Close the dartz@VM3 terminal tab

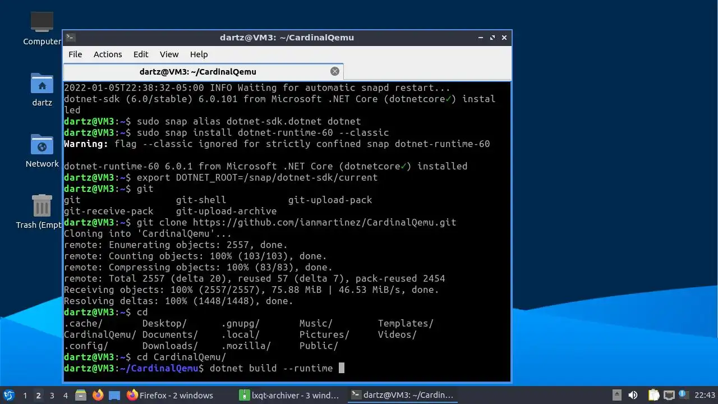tap(335, 71)
